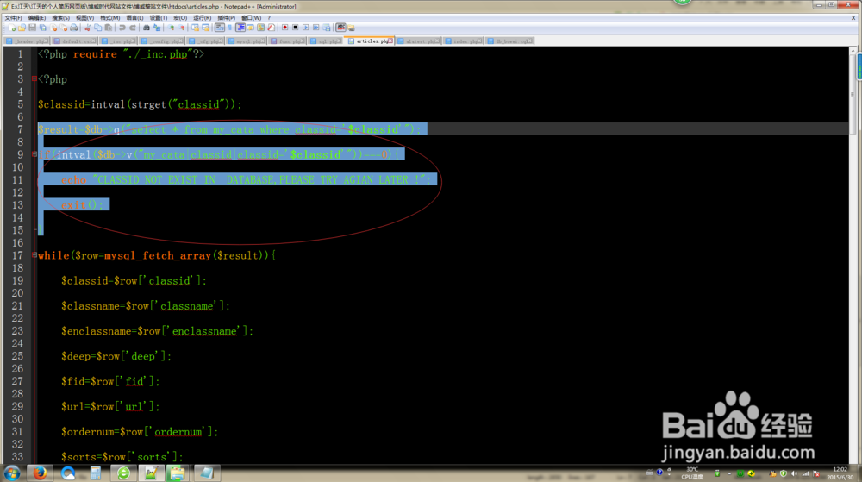Click the Playback macro icon
Viewport: 862px width, 482px height.
[x=306, y=28]
